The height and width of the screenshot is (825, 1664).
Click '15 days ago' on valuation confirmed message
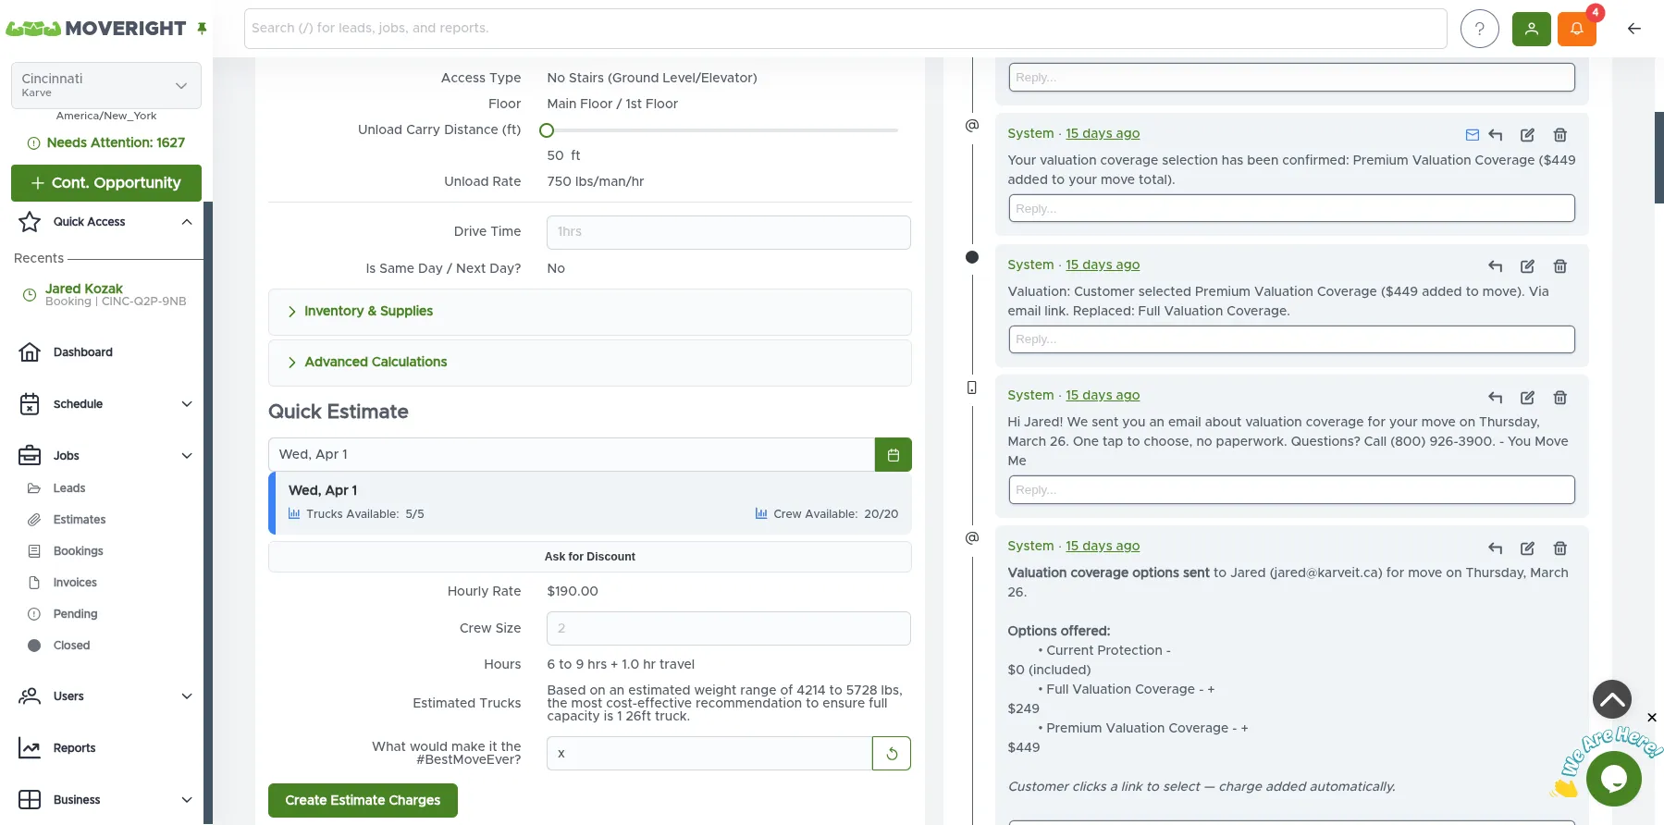(1103, 133)
